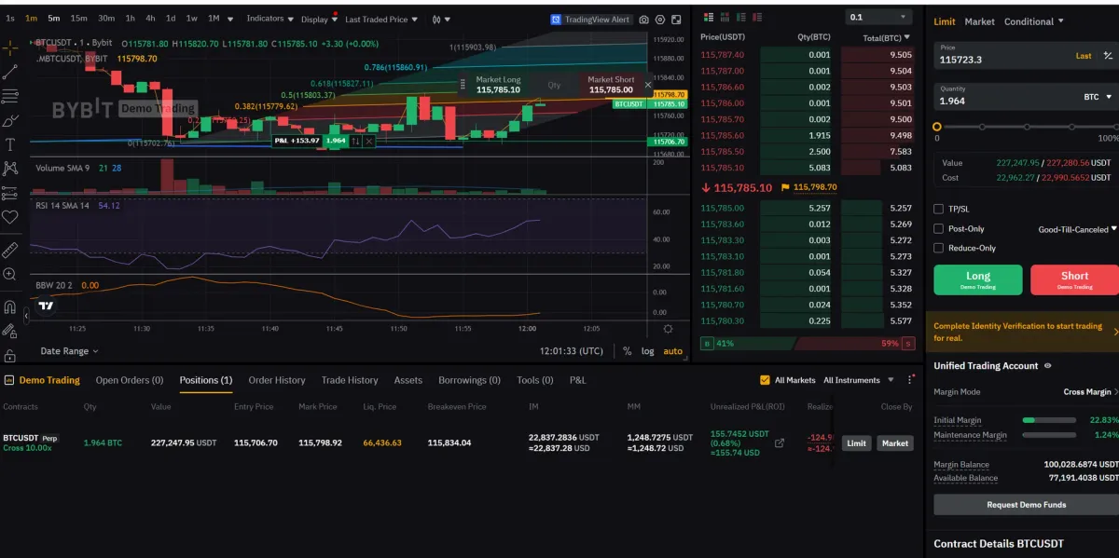The height and width of the screenshot is (558, 1119).
Task: Show Unified Trading Account balance eye icon
Action: pos(1047,366)
